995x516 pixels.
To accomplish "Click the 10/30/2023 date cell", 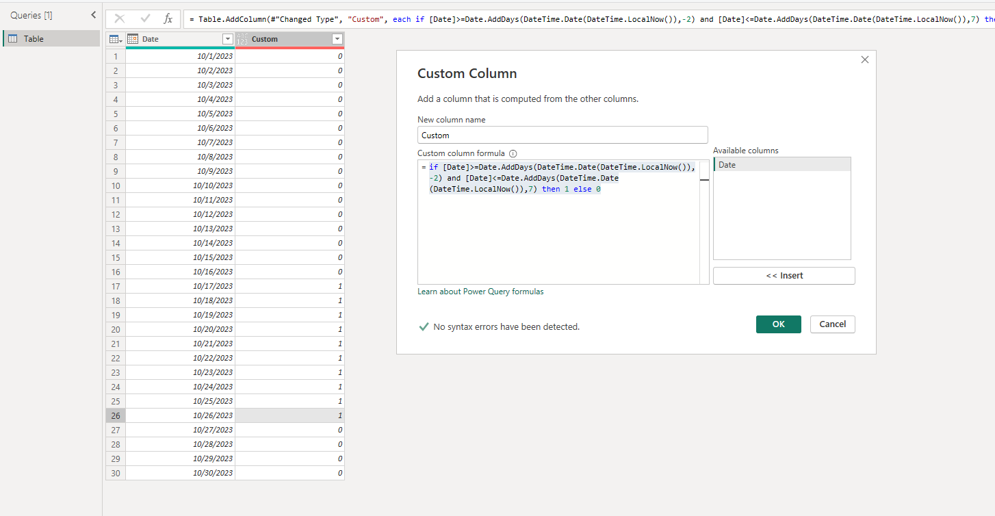I will pos(181,473).
